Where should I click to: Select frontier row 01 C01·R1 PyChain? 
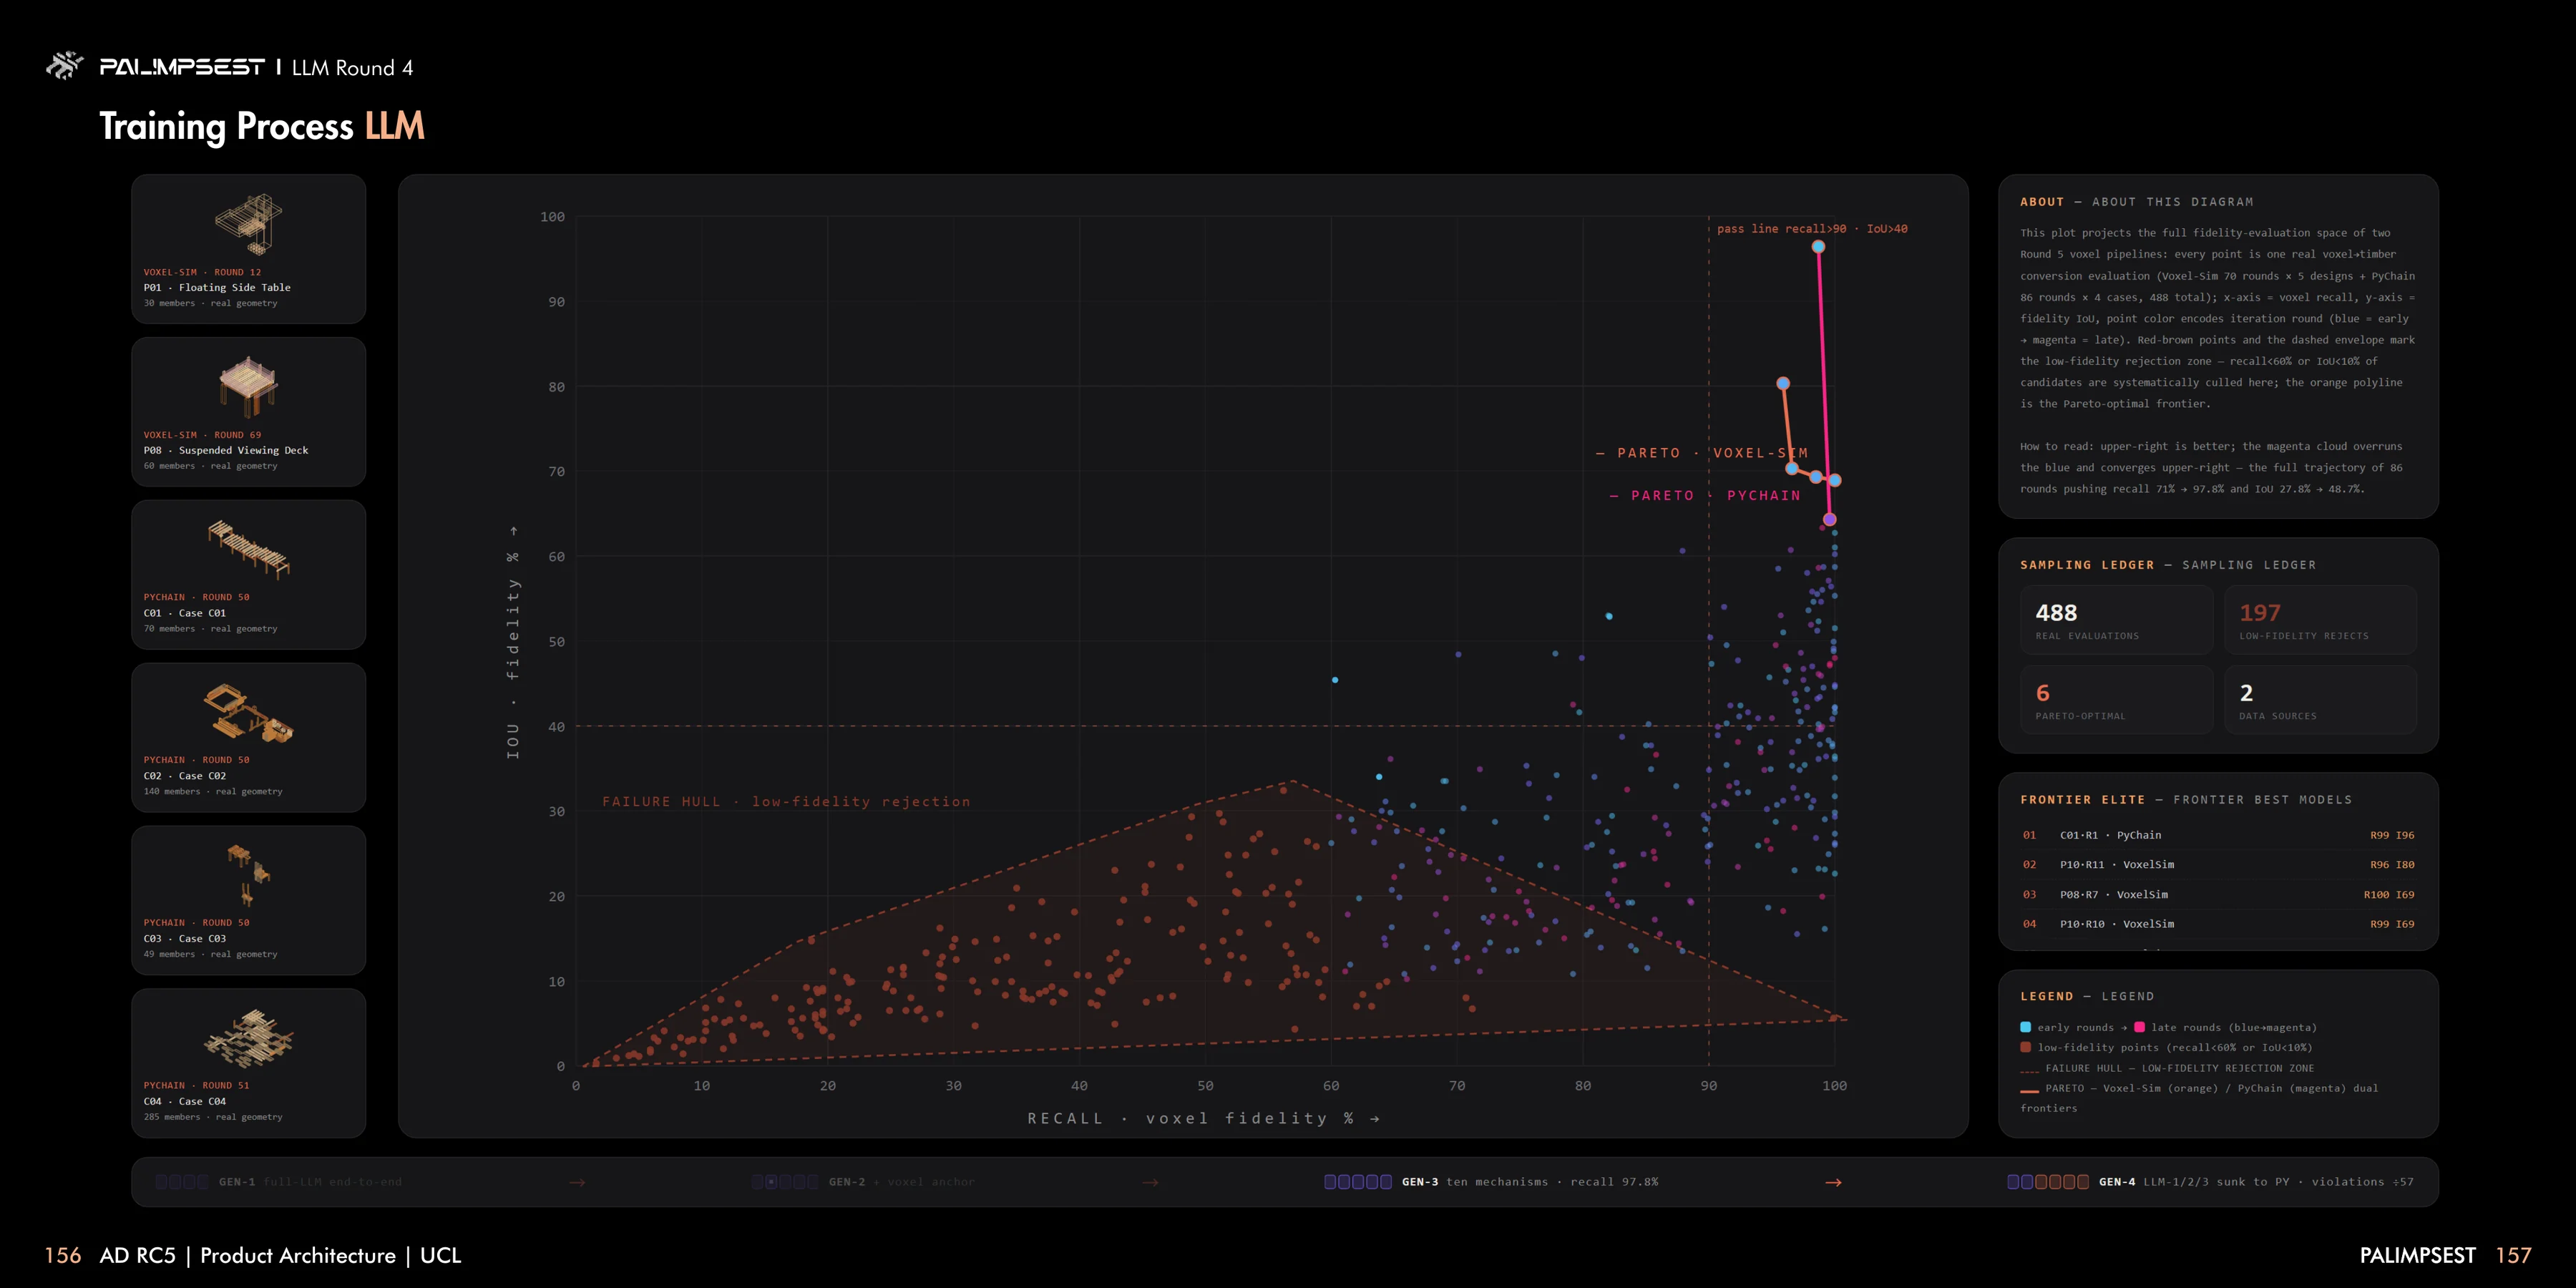coord(2218,835)
